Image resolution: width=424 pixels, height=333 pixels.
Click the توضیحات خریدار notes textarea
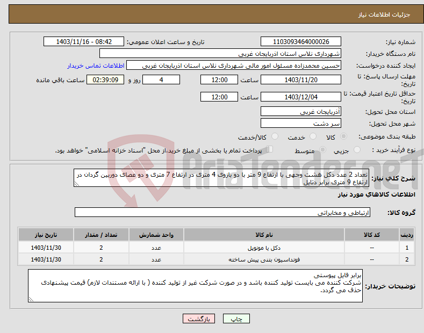tap(195, 286)
